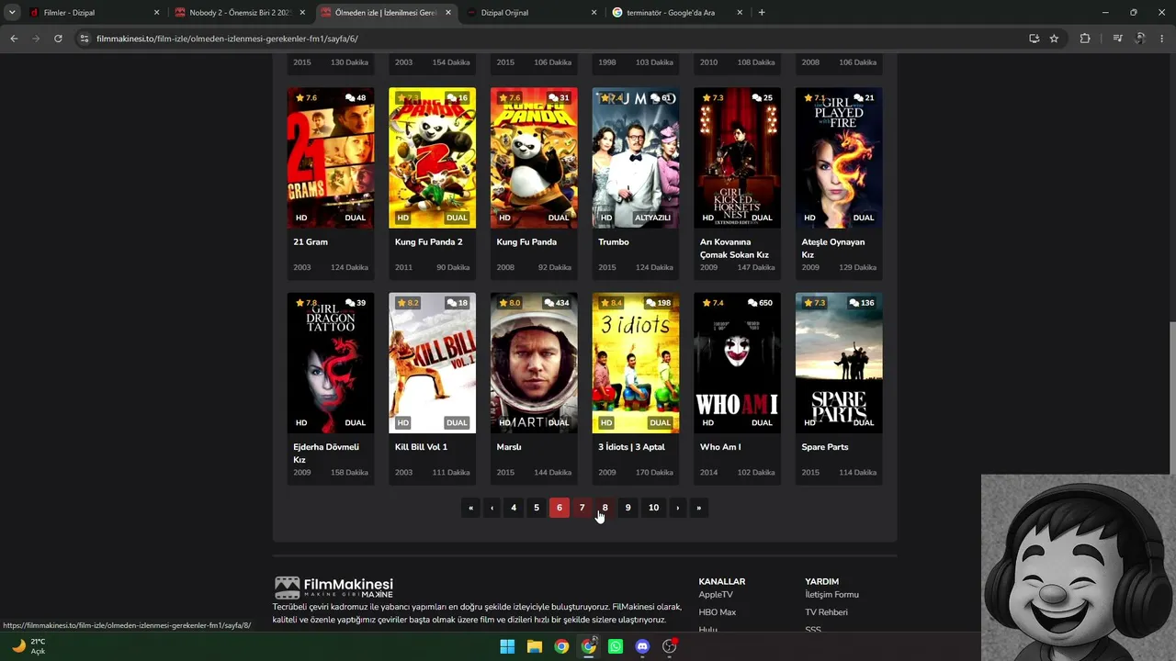
Task: Open a new browser tab
Action: point(762,13)
